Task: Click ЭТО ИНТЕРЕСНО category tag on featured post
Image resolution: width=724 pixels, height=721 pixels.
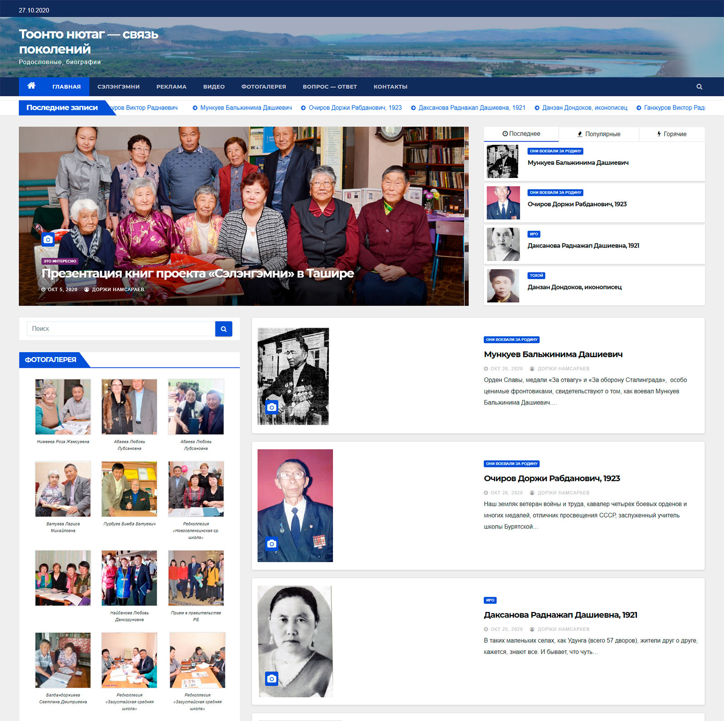Action: click(60, 261)
